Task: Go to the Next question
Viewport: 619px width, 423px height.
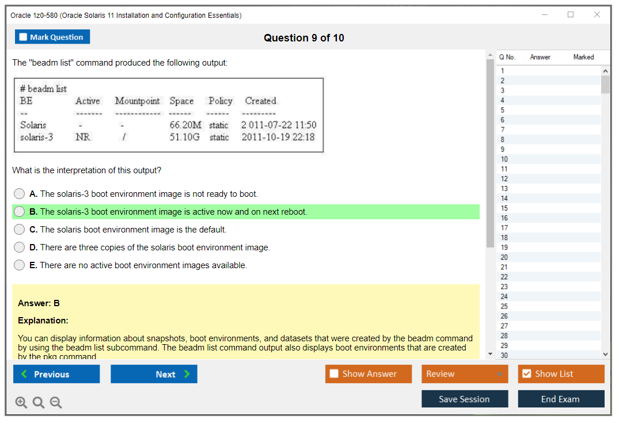Action: coord(154,374)
